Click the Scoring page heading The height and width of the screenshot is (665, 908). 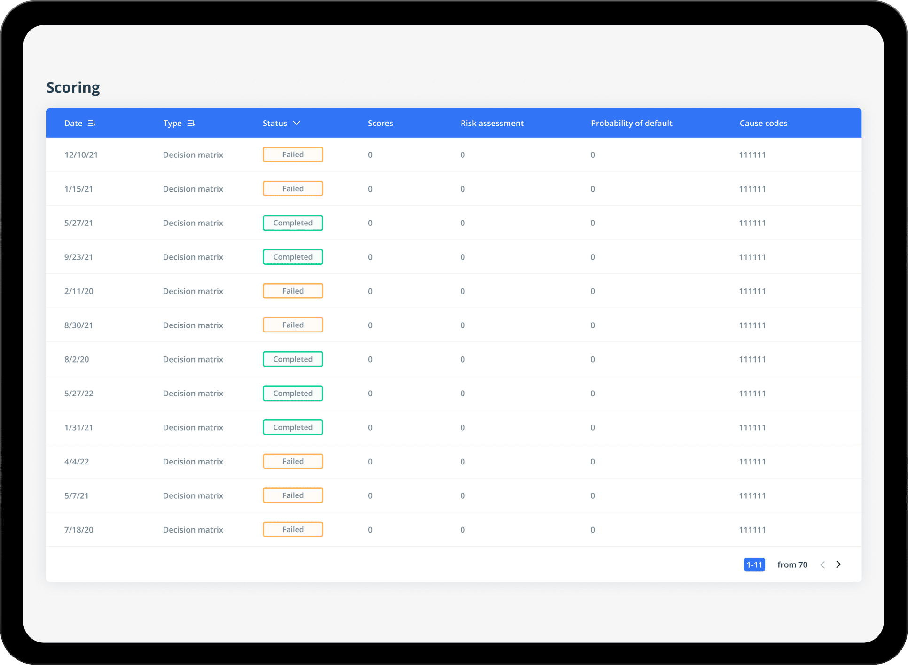point(73,88)
